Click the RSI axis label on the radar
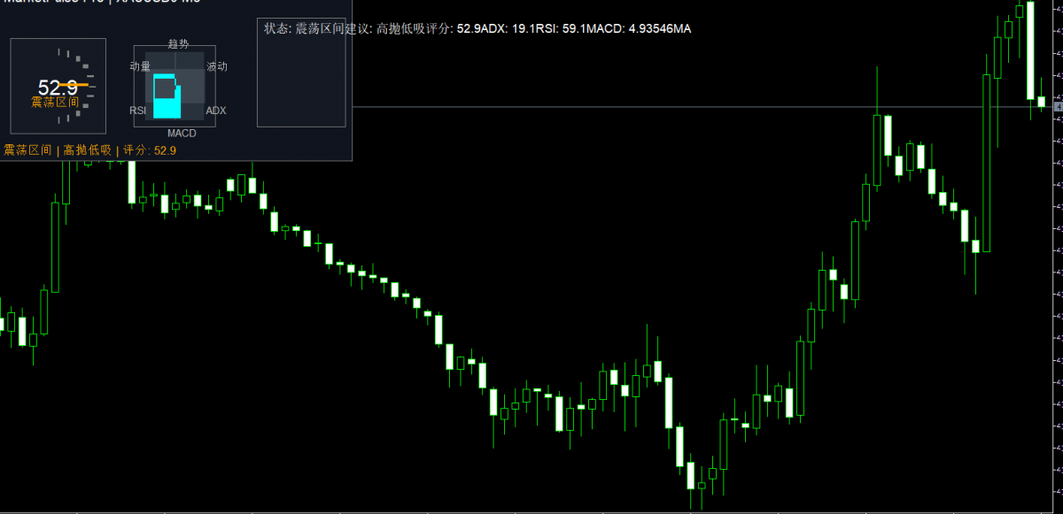Viewport: 1063px width, 514px height. tap(138, 111)
